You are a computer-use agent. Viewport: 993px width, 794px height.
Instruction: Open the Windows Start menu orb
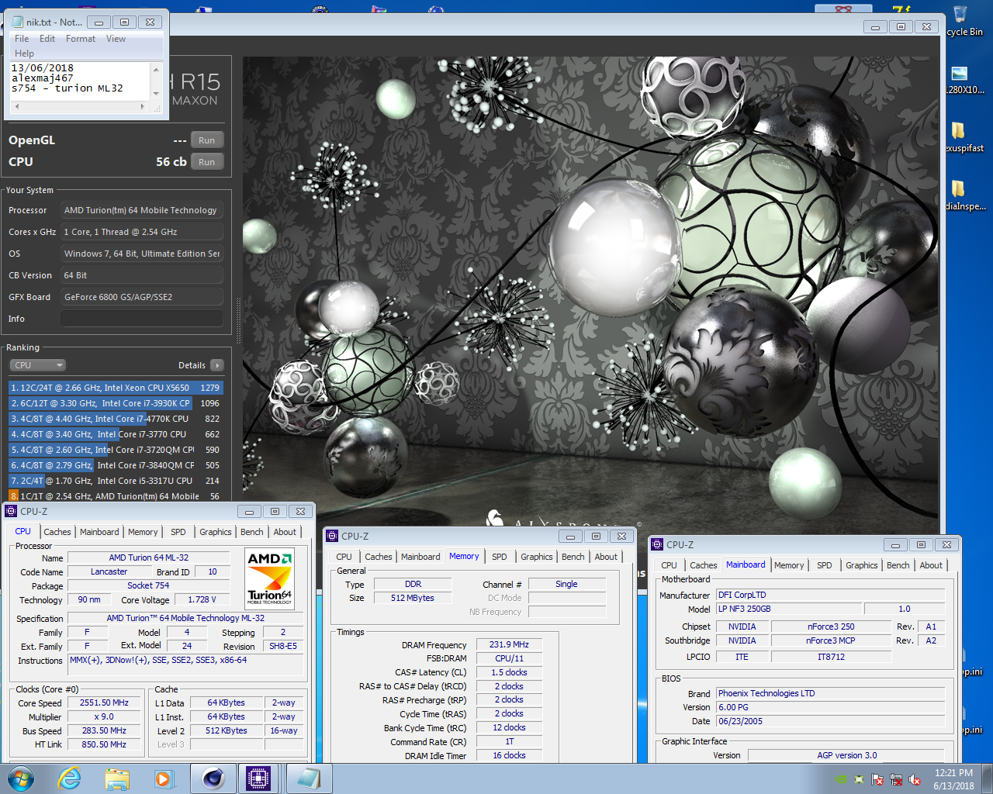(x=21, y=778)
